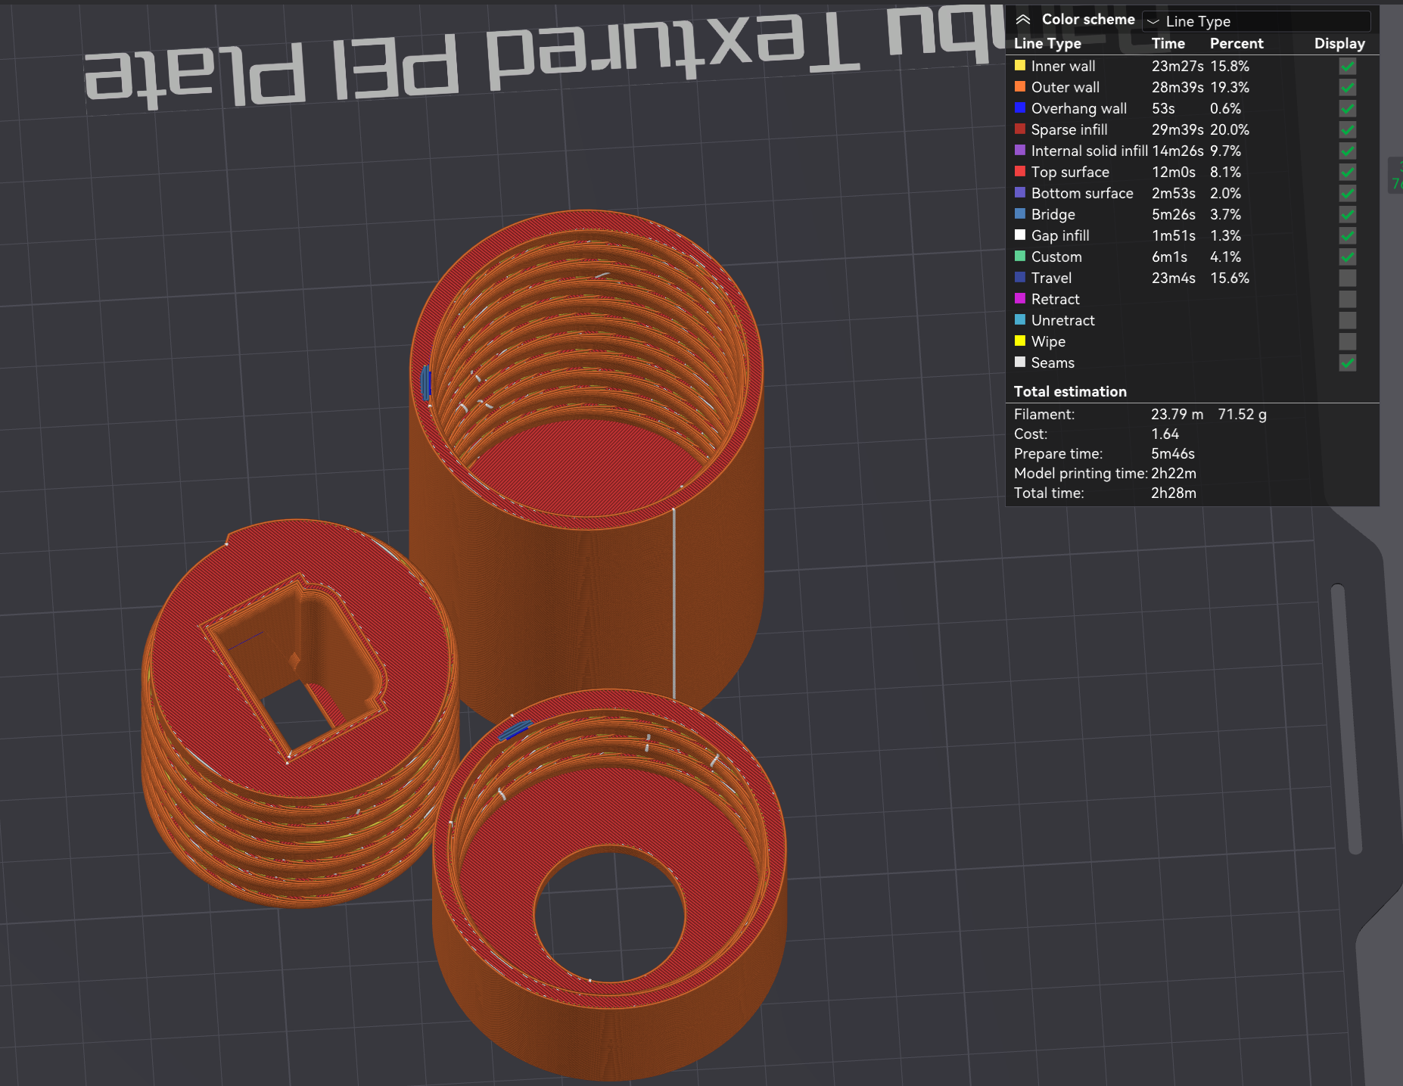The image size is (1403, 1086).
Task: Hide Inner wall lines
Action: [x=1347, y=67]
